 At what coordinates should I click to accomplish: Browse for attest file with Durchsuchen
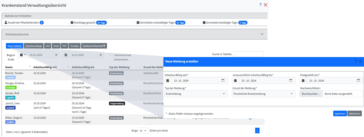click(x=311, y=94)
